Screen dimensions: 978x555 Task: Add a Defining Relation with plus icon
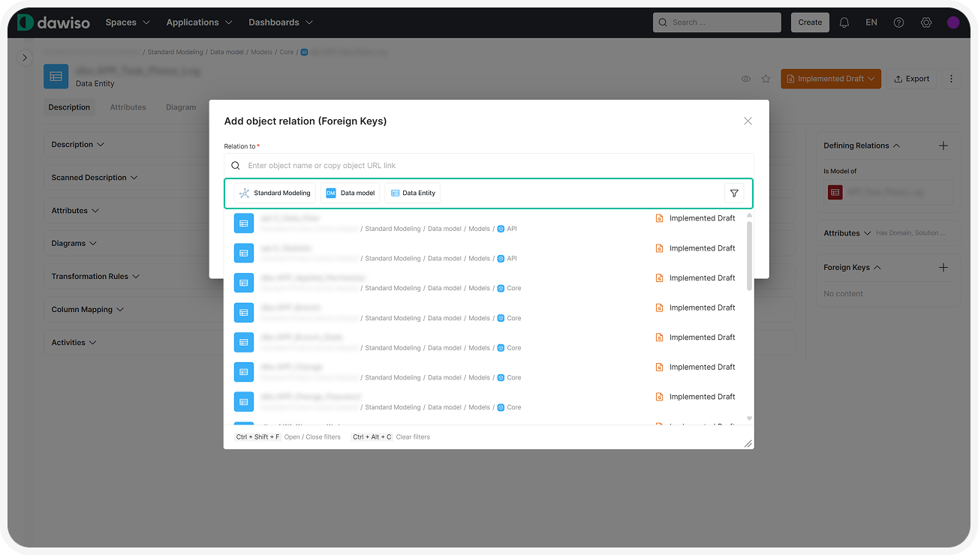pos(943,145)
